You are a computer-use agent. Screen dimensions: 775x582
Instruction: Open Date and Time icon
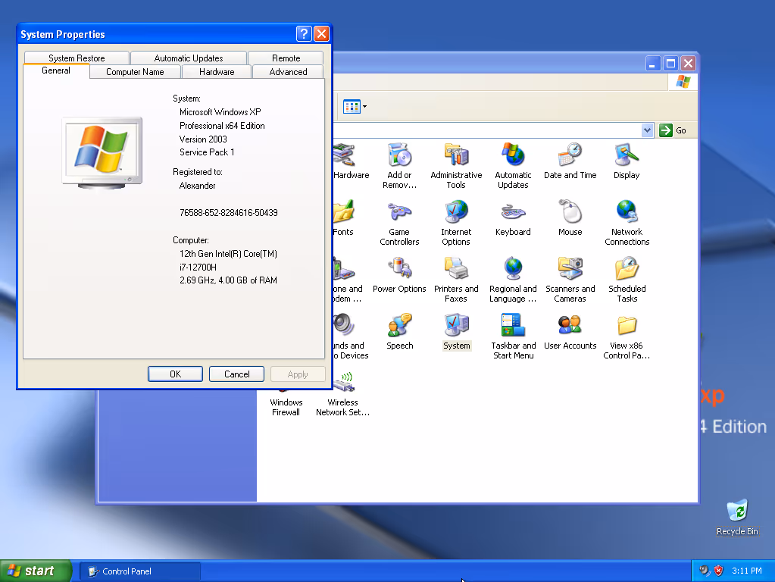click(570, 161)
